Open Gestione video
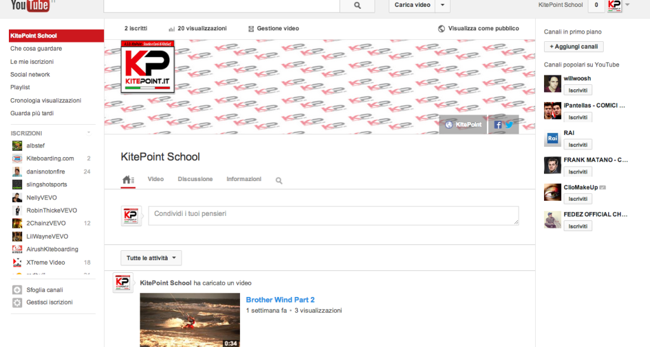The image size is (650, 347). 274,28
